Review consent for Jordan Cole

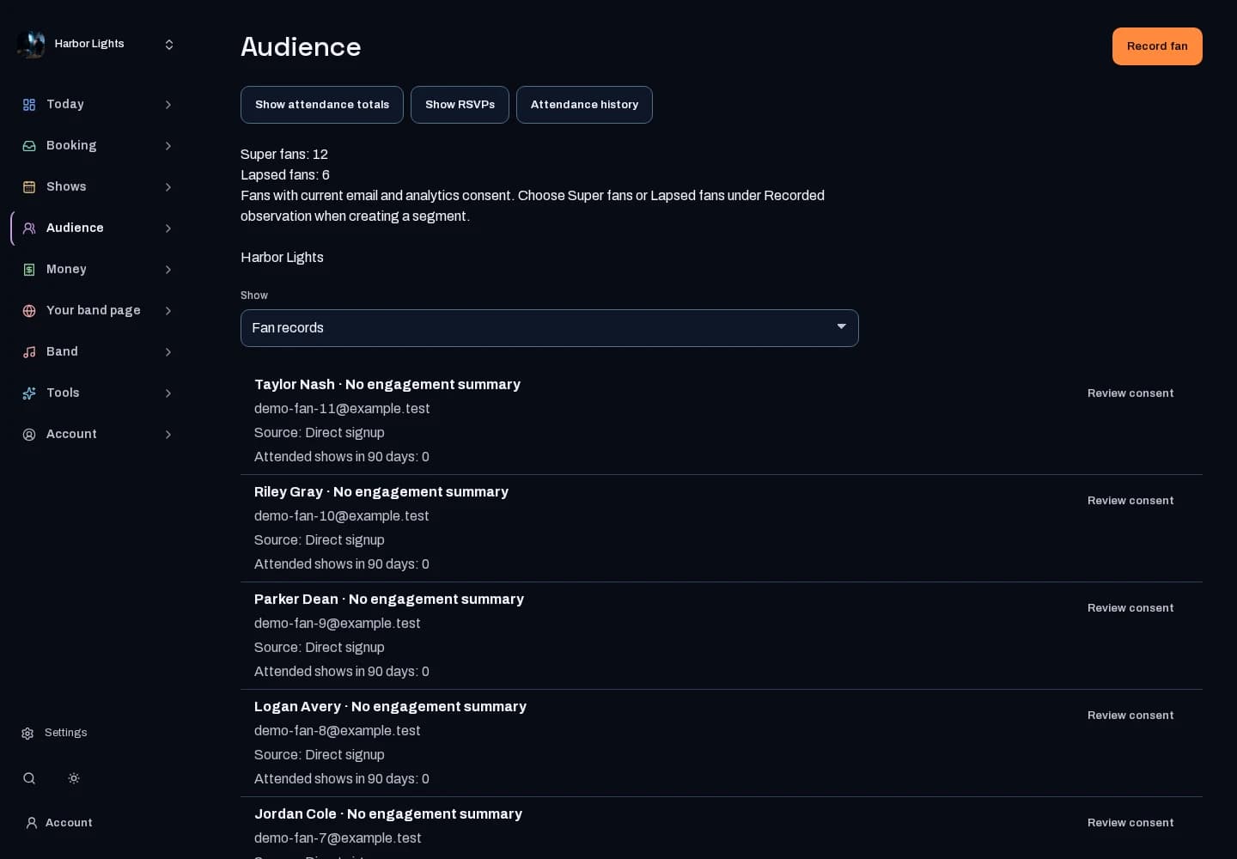point(1130,823)
